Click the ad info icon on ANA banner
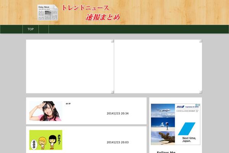This screenshot has width=229, height=153. click(197, 105)
